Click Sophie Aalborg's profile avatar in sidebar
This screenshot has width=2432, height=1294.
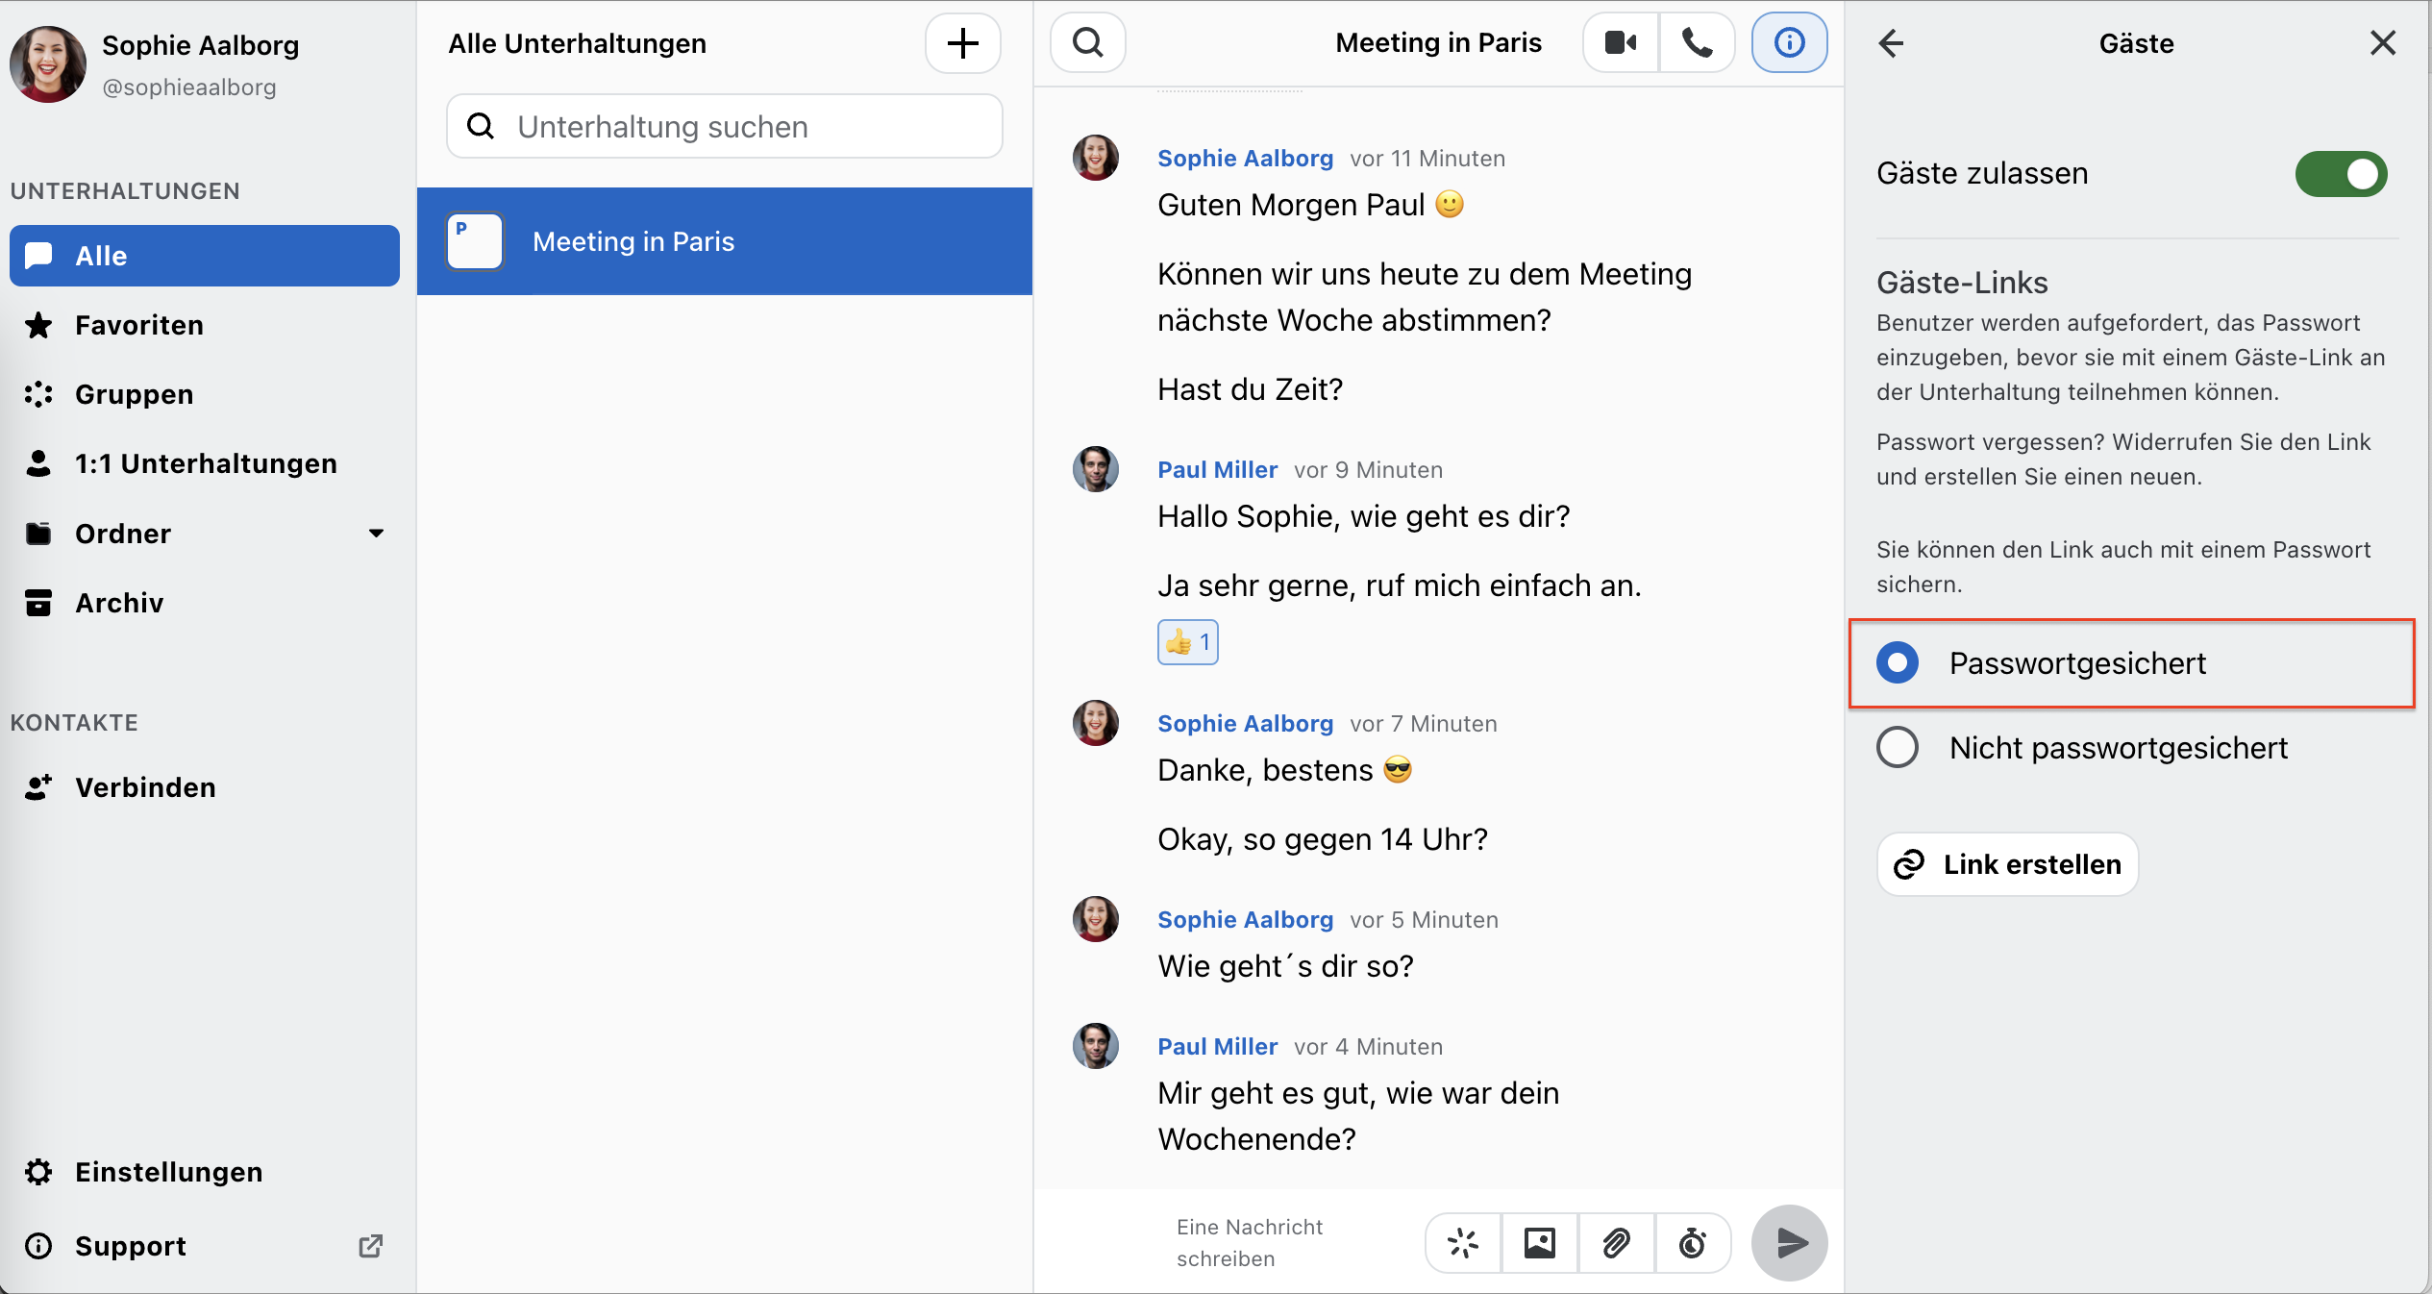click(48, 64)
